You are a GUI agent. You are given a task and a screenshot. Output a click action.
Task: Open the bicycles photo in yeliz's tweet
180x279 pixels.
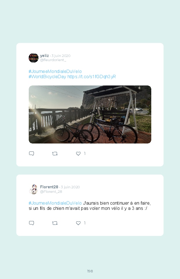tap(90, 114)
